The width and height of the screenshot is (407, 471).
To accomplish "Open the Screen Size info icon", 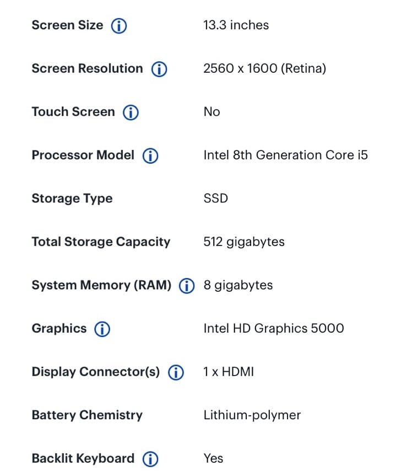I will 119,26.
